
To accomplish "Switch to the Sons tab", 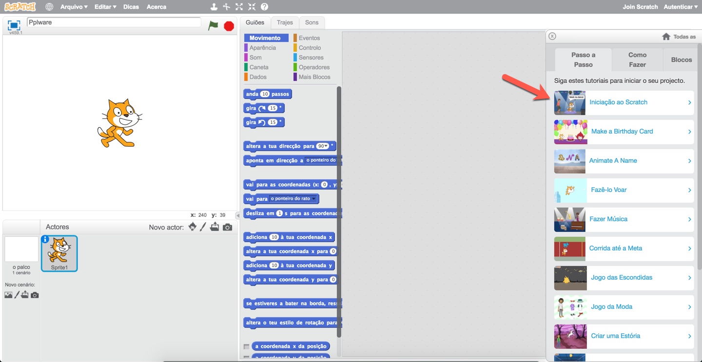I will (x=312, y=22).
